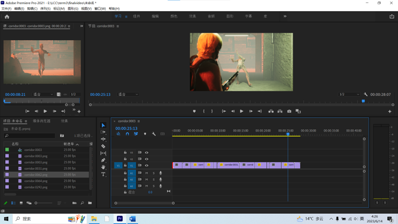Click the quick export share icon

tap(392, 16)
